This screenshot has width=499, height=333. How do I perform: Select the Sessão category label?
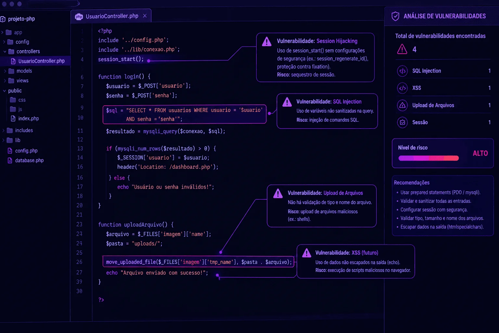tap(420, 122)
